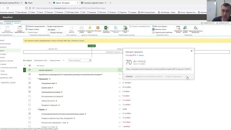Close the Начало проекта callout

pyautogui.click(x=192, y=51)
